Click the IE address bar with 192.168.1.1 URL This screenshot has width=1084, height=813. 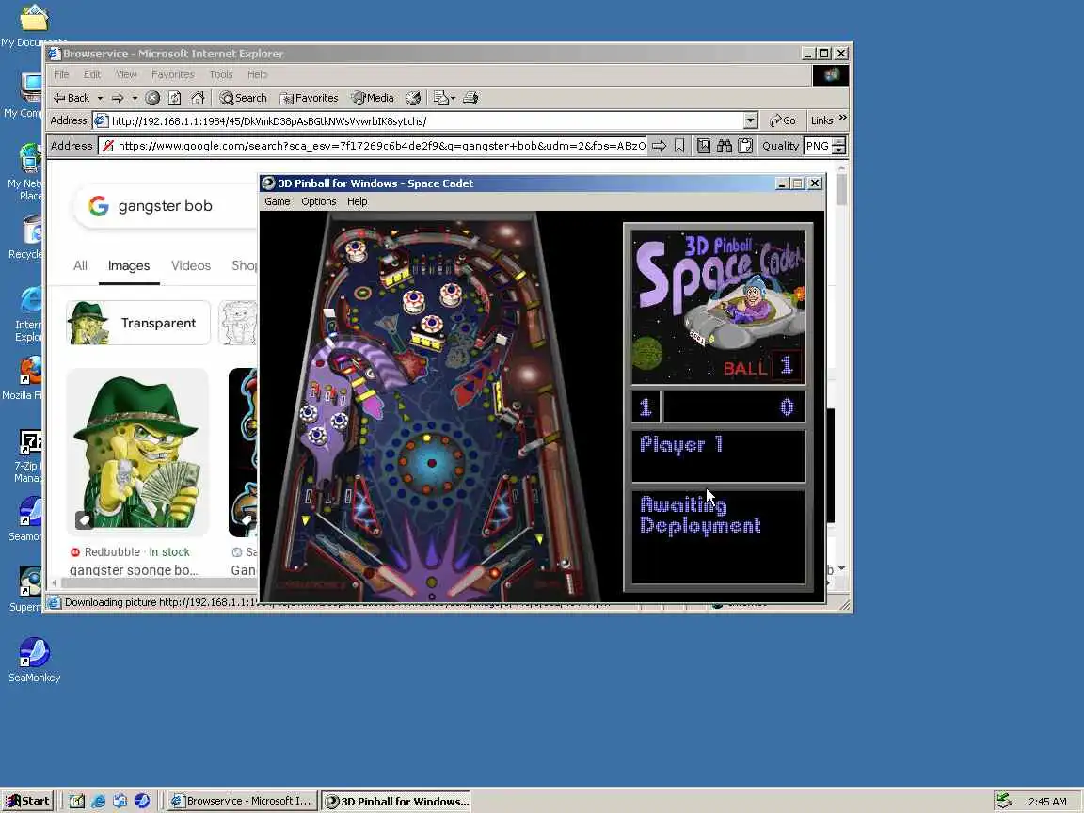coord(426,121)
